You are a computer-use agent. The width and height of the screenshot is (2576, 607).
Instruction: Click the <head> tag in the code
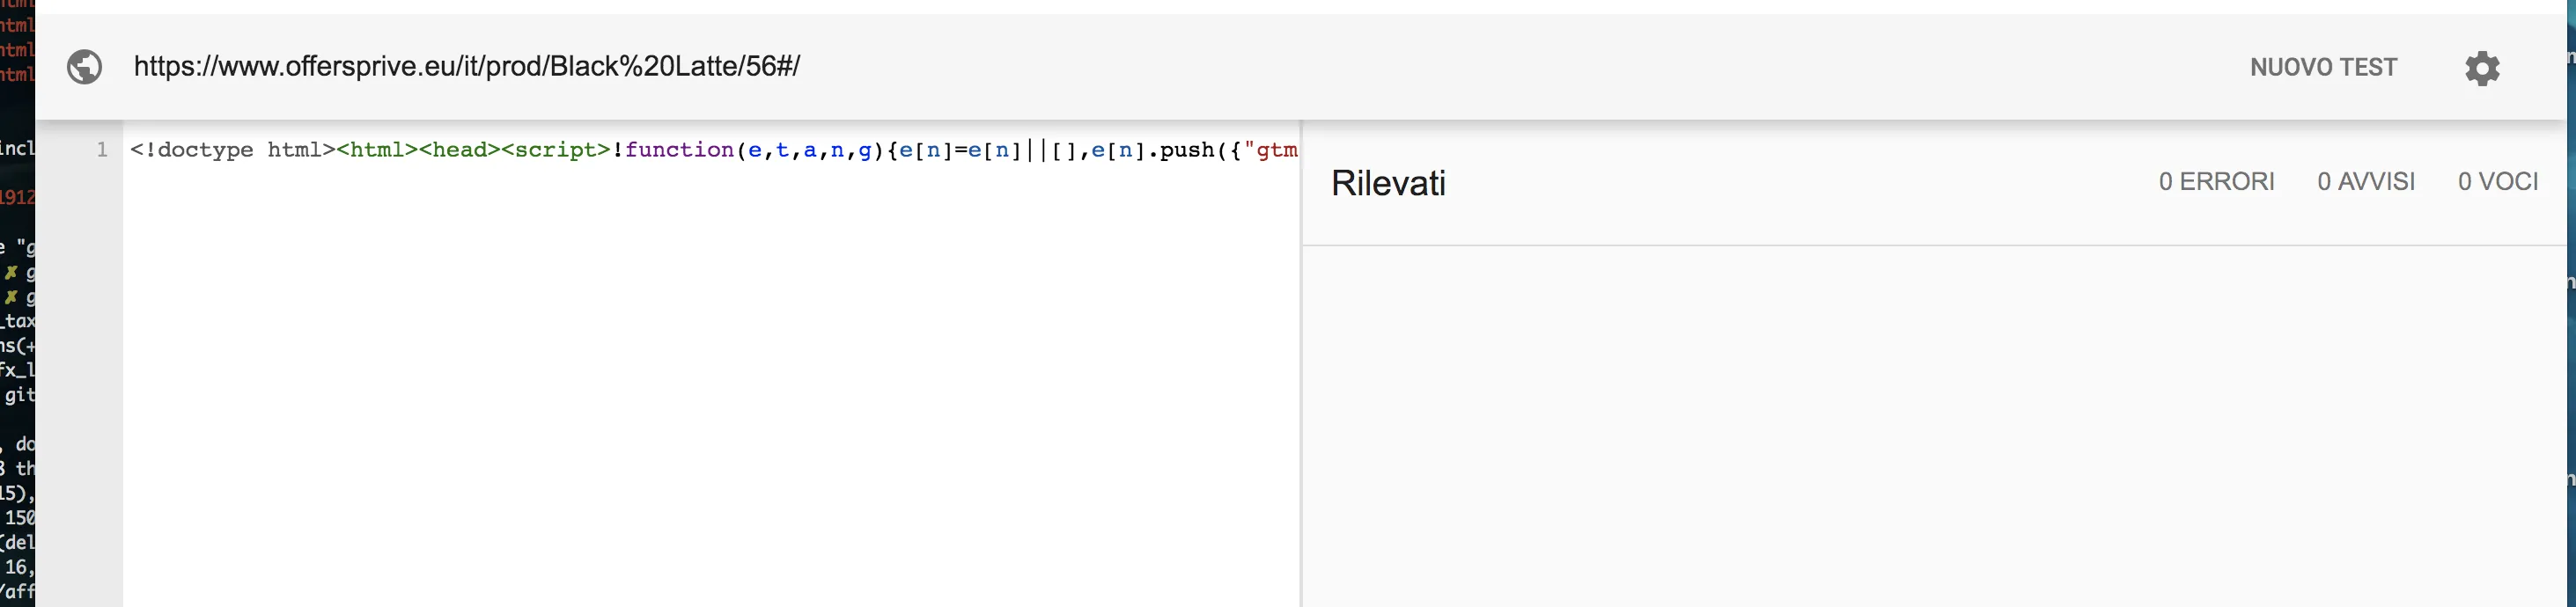point(459,150)
